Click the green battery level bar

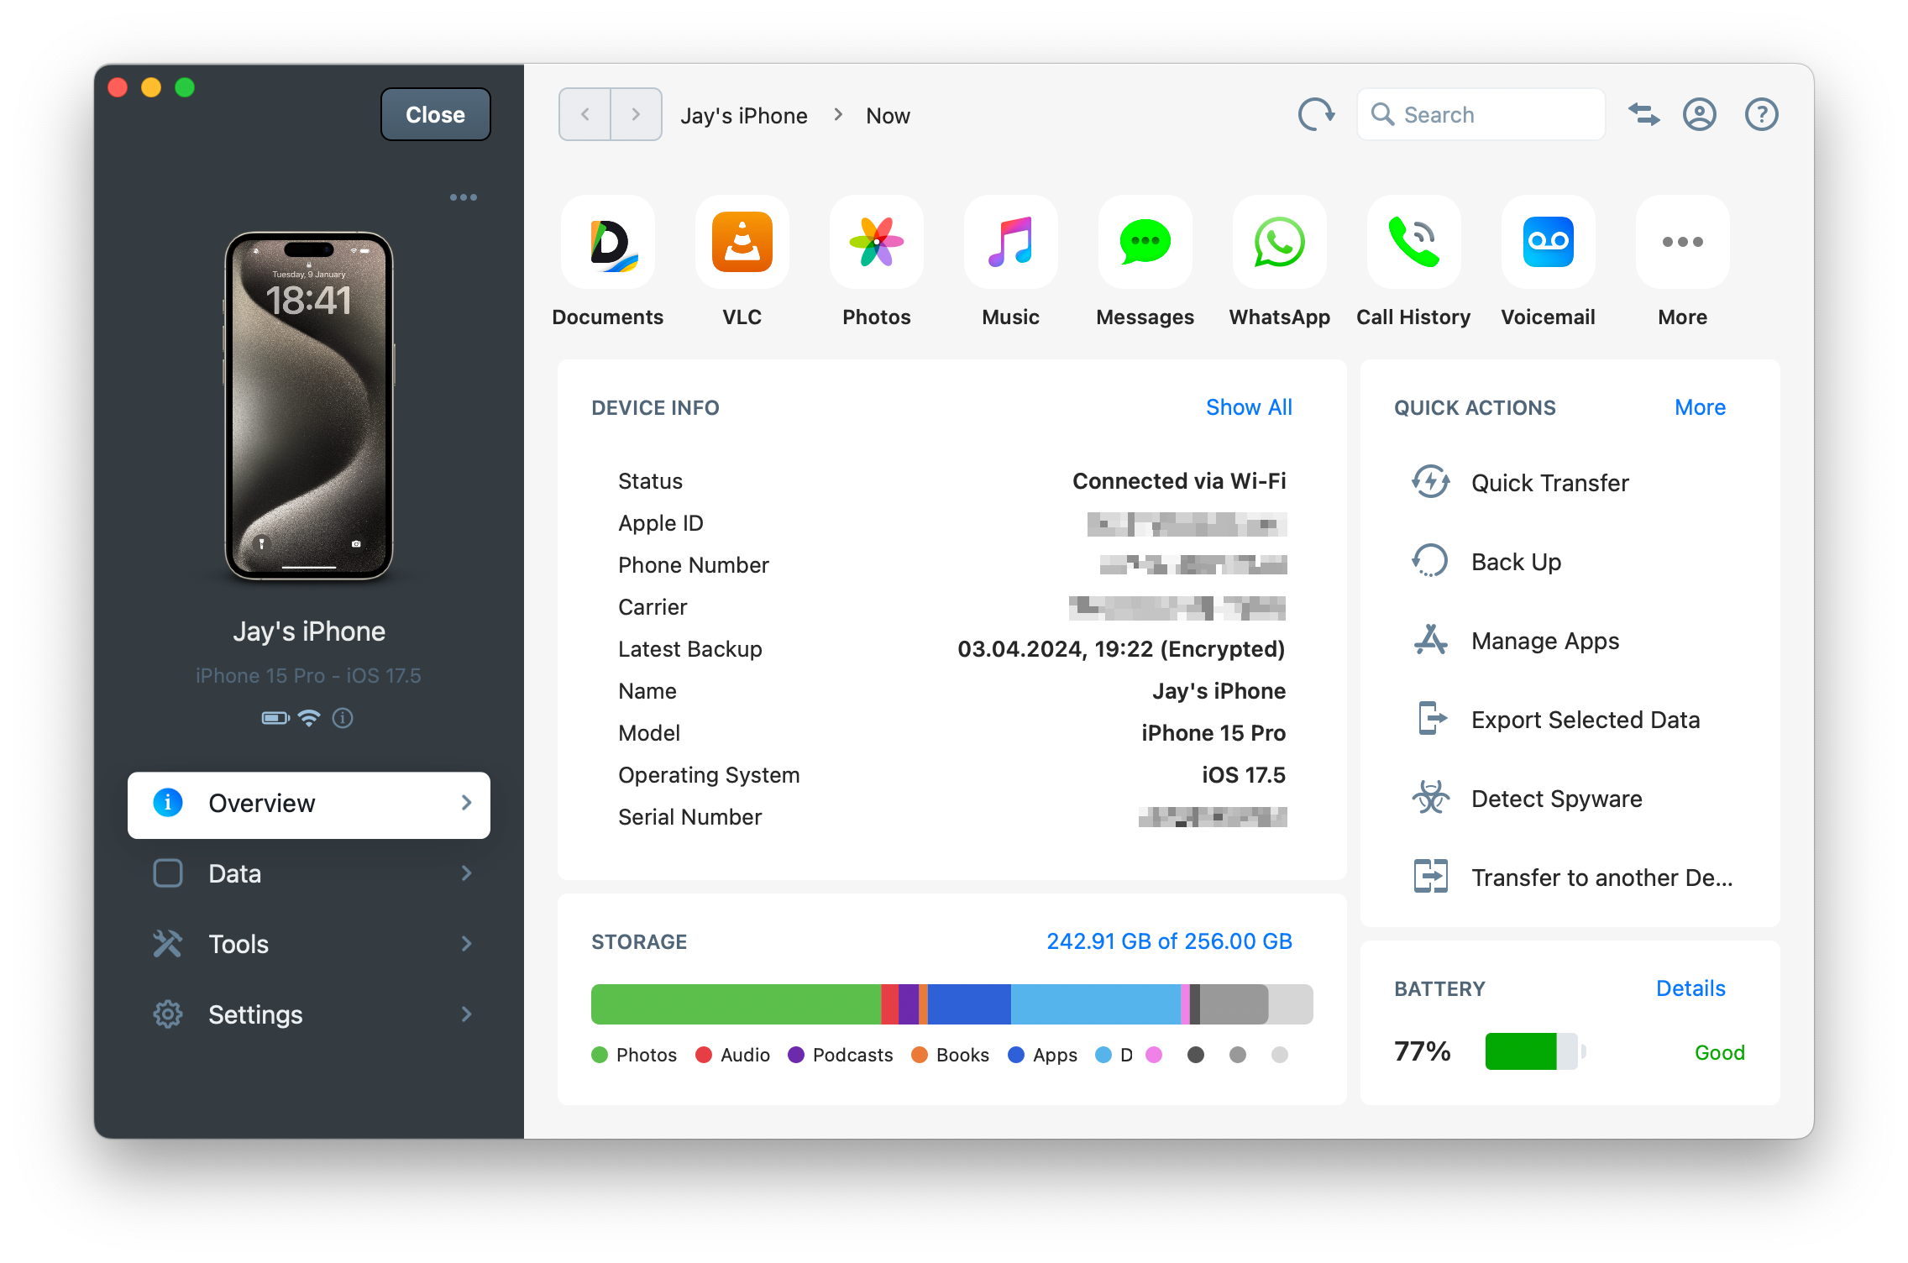point(1521,1051)
